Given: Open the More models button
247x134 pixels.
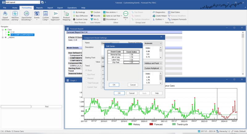Looking at the screenshot, I should tap(126, 15).
